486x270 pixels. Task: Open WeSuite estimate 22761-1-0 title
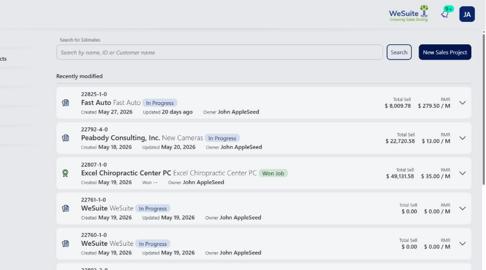(x=94, y=208)
